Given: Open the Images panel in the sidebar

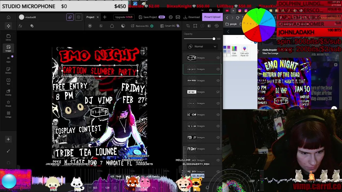Looking at the screenshot, I should (8, 48).
